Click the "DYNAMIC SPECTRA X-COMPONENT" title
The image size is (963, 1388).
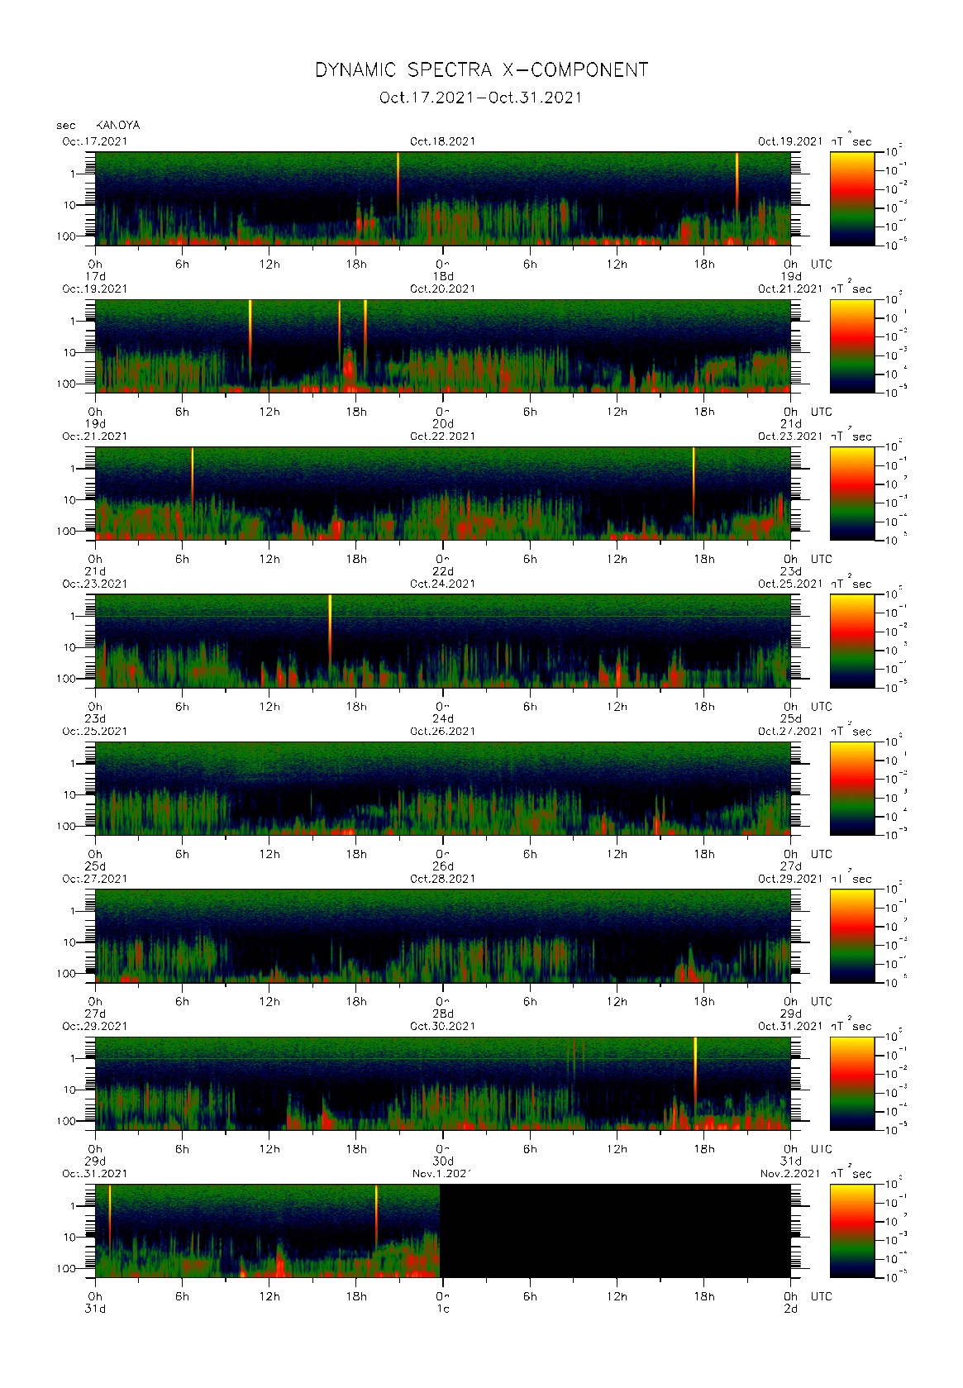[481, 70]
